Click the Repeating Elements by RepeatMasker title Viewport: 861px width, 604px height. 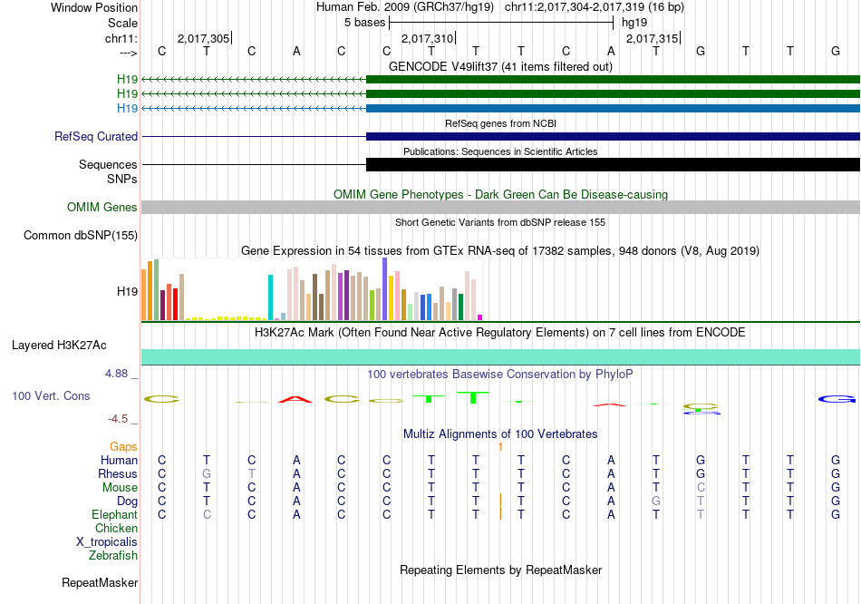(500, 570)
